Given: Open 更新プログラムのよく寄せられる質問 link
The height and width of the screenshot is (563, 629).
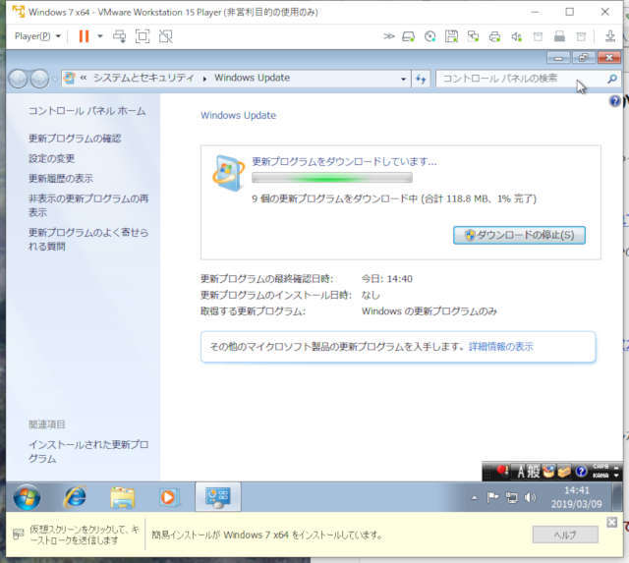Looking at the screenshot, I should (x=88, y=240).
